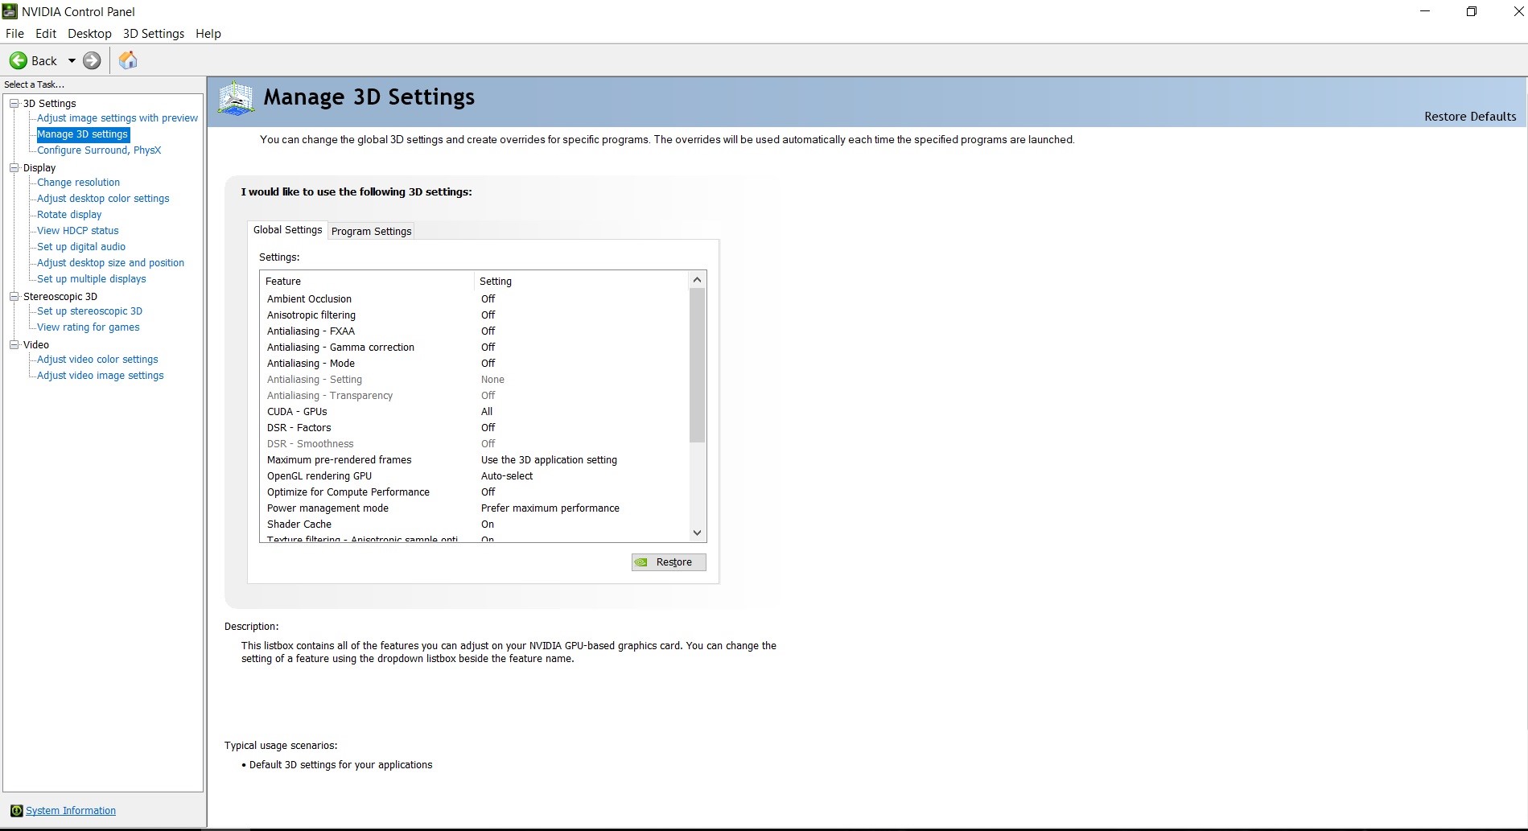This screenshot has width=1528, height=831.
Task: Select the OpenGL rendering GPU row
Action: pyautogui.click(x=475, y=476)
